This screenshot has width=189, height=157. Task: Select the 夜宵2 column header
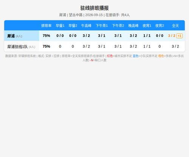tap(160, 26)
